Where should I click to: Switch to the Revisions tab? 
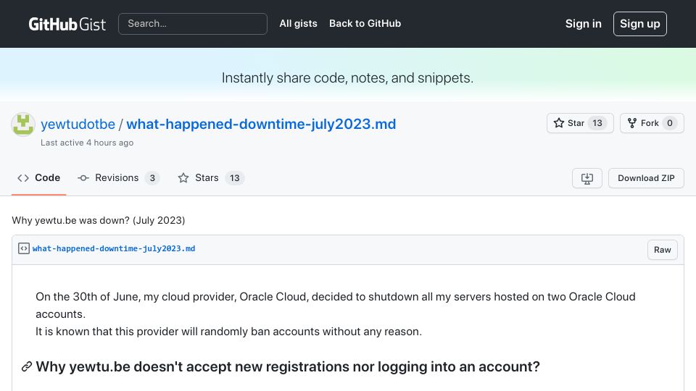tap(118, 178)
